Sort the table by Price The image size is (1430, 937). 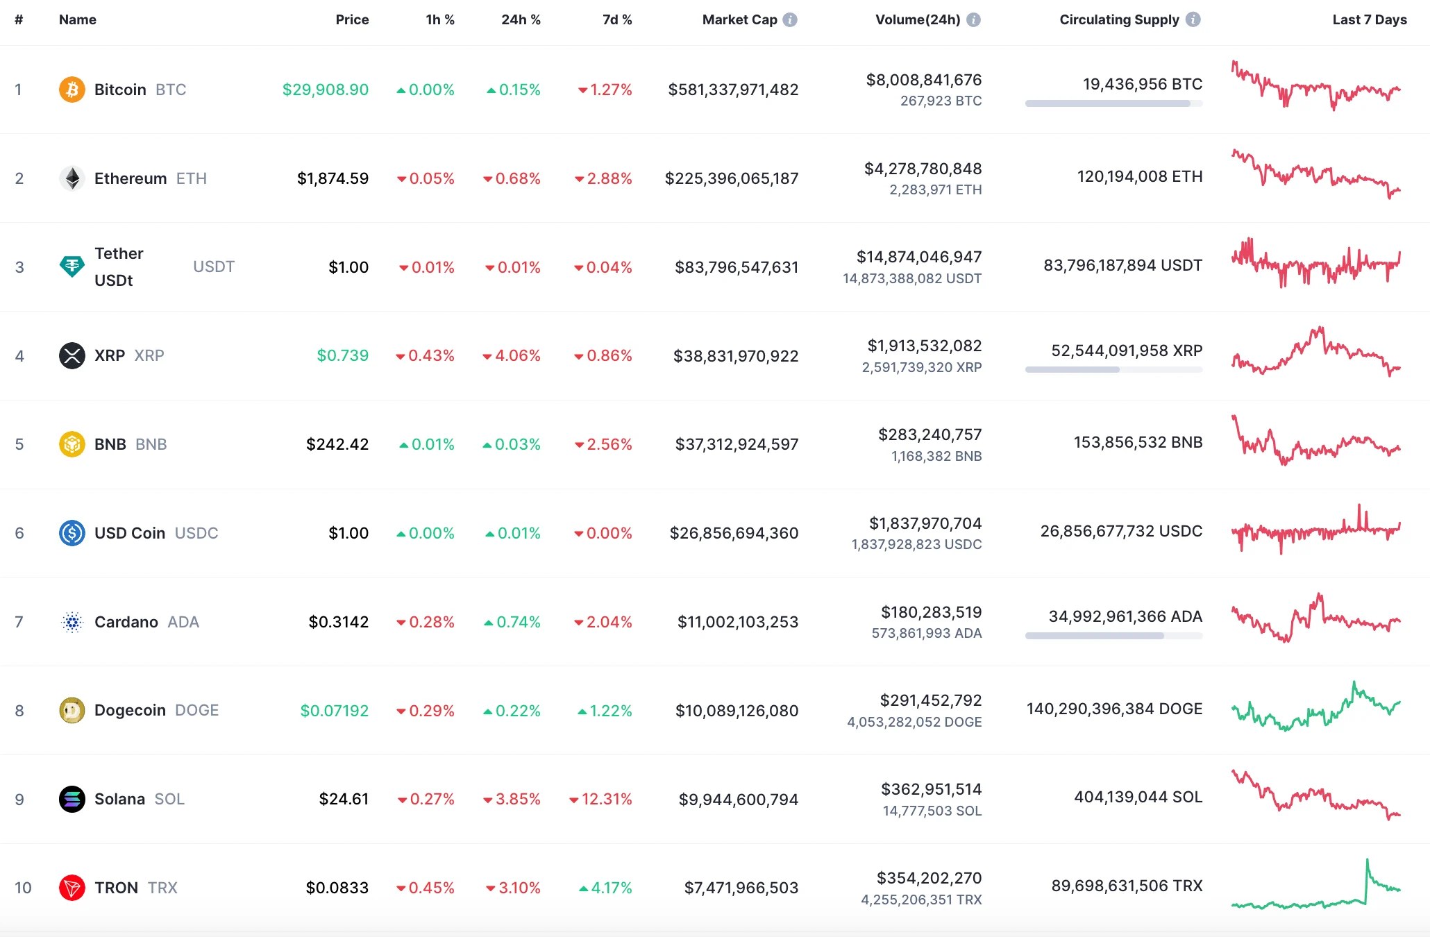(x=353, y=19)
